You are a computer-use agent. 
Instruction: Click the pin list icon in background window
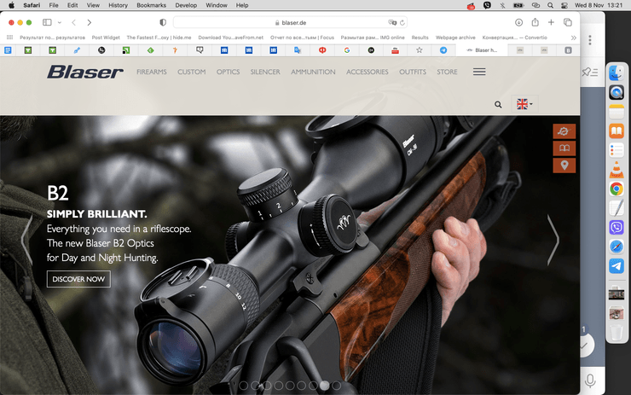[590, 72]
